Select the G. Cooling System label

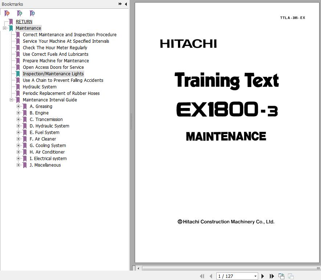48,145
